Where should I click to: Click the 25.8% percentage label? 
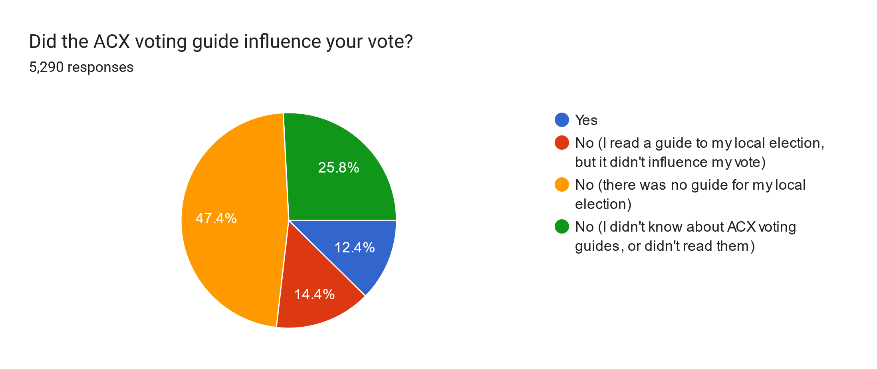click(338, 167)
